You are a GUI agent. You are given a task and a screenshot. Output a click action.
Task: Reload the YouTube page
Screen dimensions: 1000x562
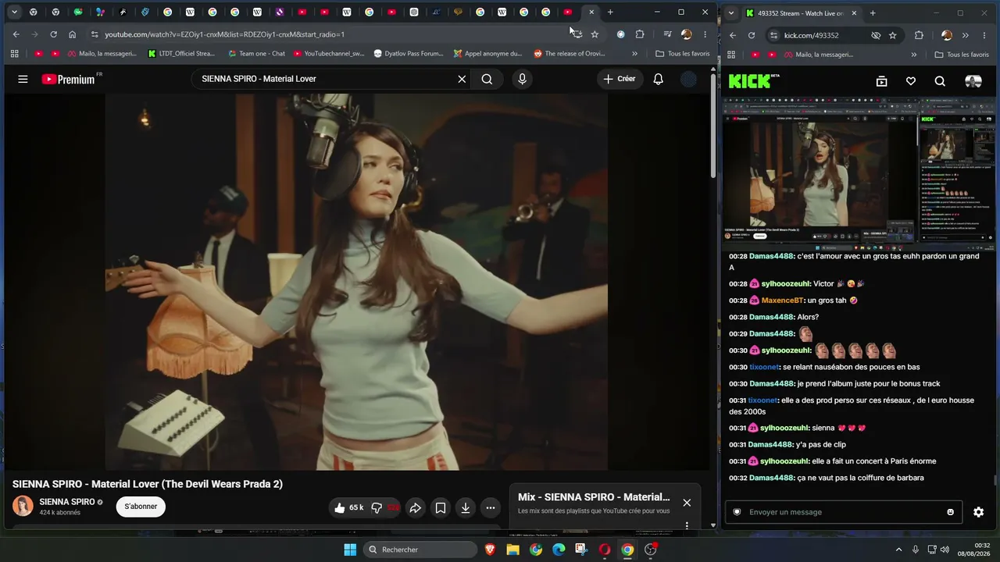coord(53,34)
